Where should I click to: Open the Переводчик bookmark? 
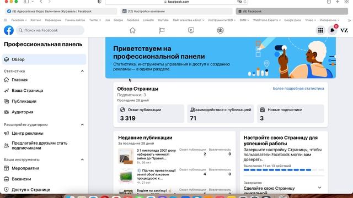(53, 20)
